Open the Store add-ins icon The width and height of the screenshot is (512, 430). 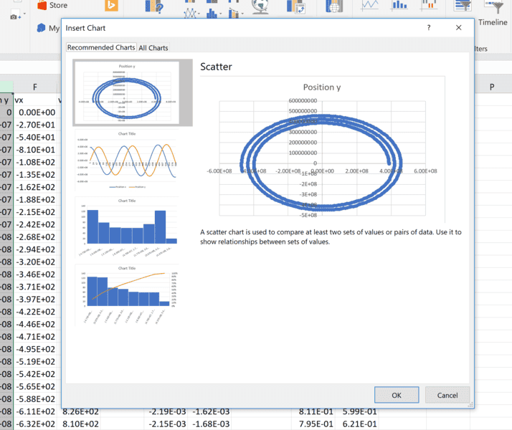click(42, 5)
